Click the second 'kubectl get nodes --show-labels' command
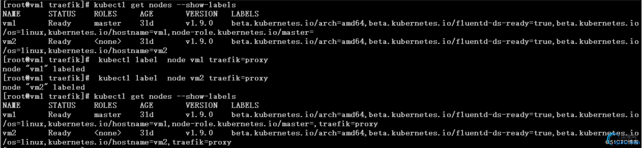642x148 pixels. tap(165, 97)
